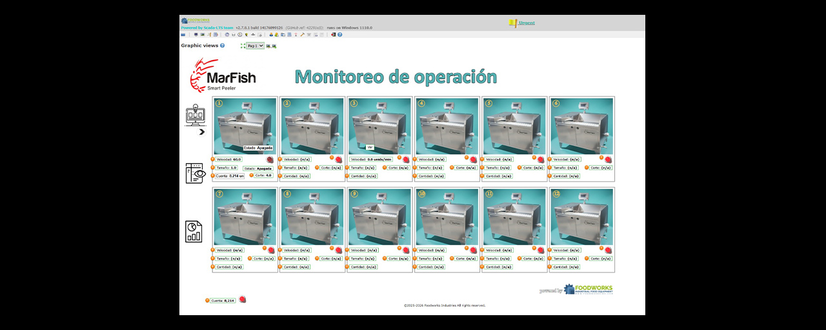This screenshot has height=330, width=826.
Task: Click the Powered by Scada-LTS team link
Action: (206, 28)
